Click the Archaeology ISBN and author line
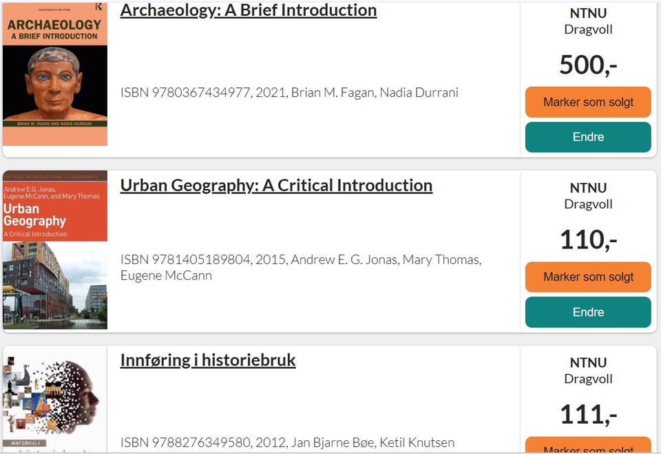The image size is (661, 454). pyautogui.click(x=289, y=93)
